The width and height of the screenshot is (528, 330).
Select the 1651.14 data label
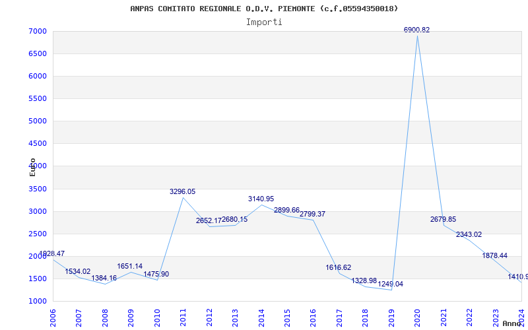point(130,267)
